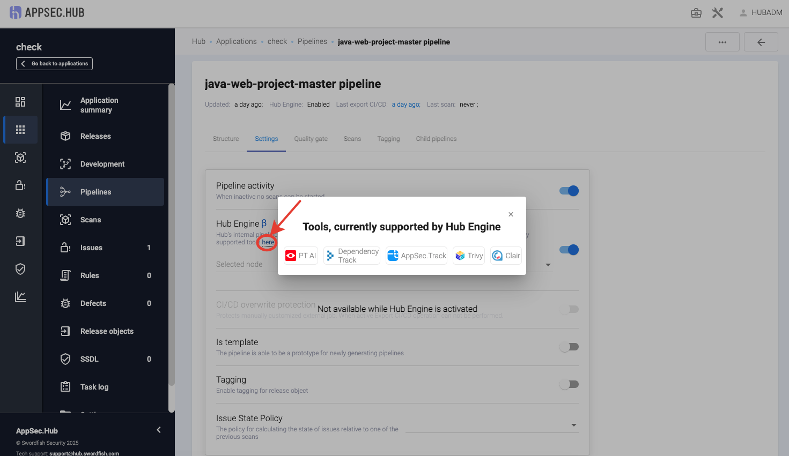Disable the Pipeline activity toggle
Image resolution: width=789 pixels, height=456 pixels.
(x=569, y=191)
